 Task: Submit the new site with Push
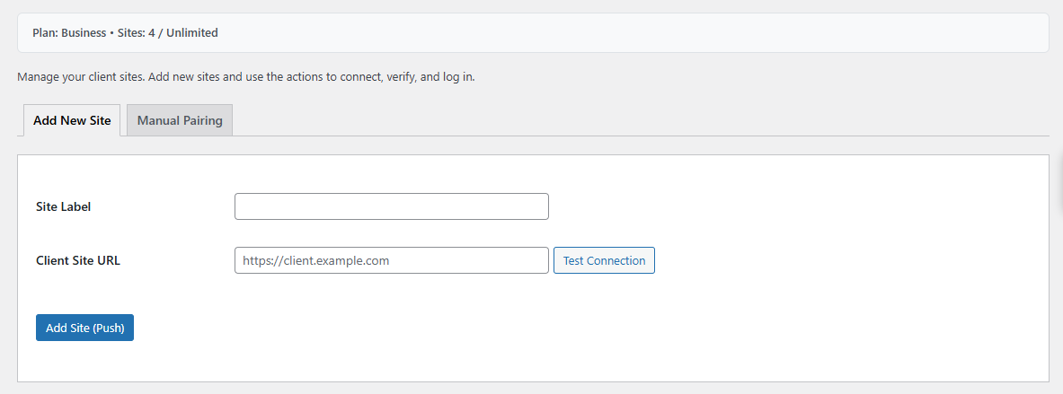[84, 328]
